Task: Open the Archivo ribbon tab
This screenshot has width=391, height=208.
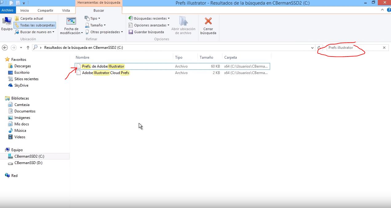Action: (x=7, y=10)
